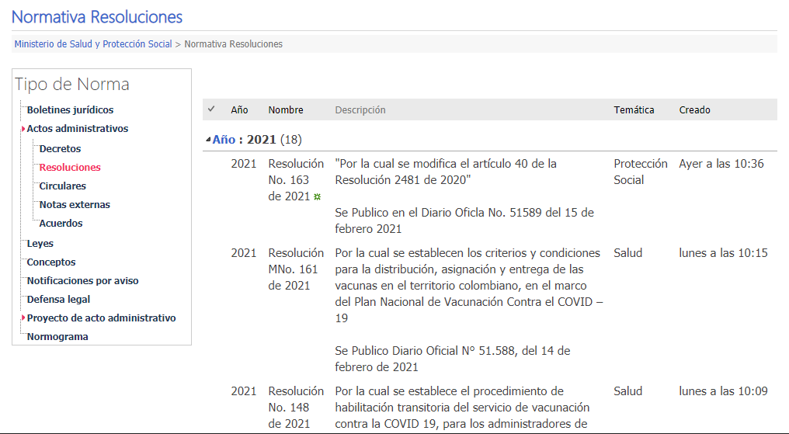
Task: Click the green new-item icon beside Resolución 163
Action: point(317,197)
